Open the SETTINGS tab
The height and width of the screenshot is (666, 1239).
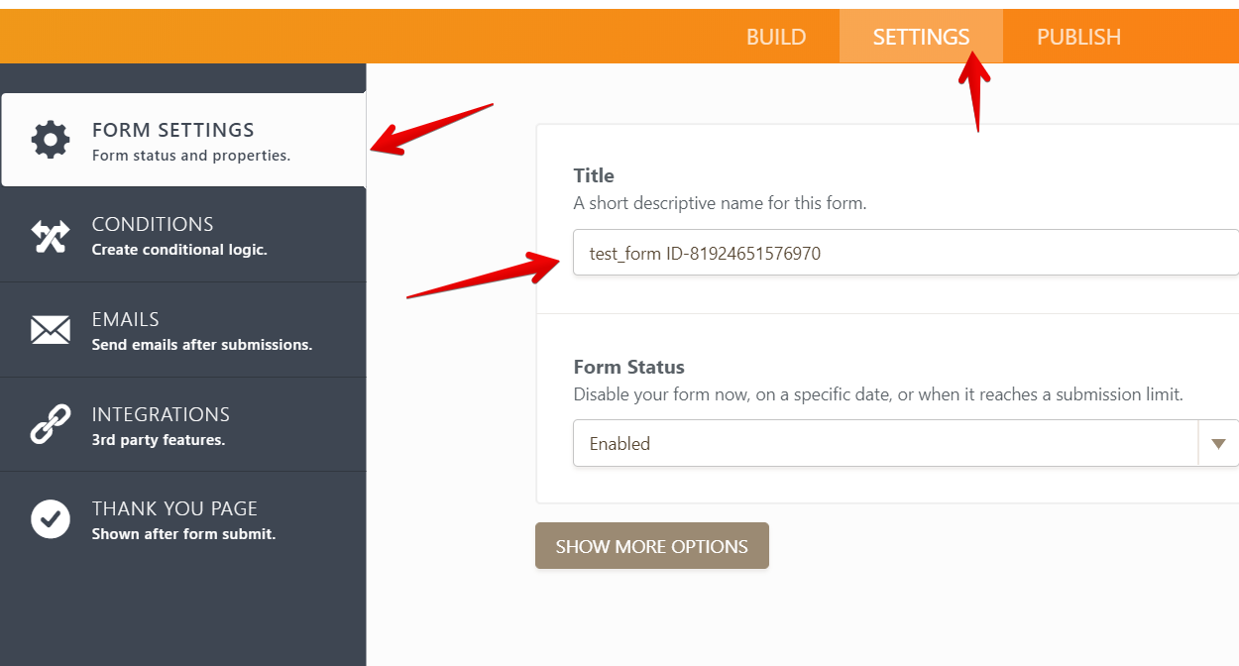coord(921,36)
